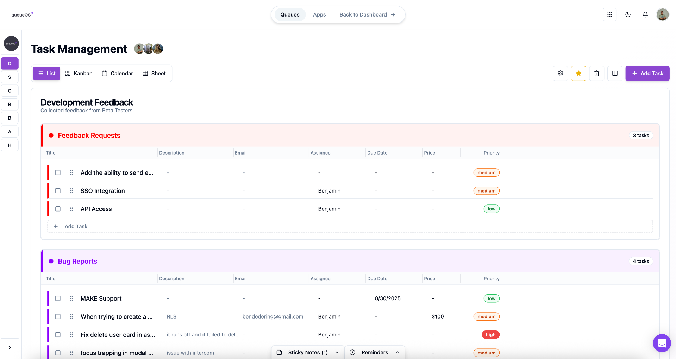Viewport: 676px width, 359px height.
Task: Check the API Access task checkbox
Action: [58, 209]
